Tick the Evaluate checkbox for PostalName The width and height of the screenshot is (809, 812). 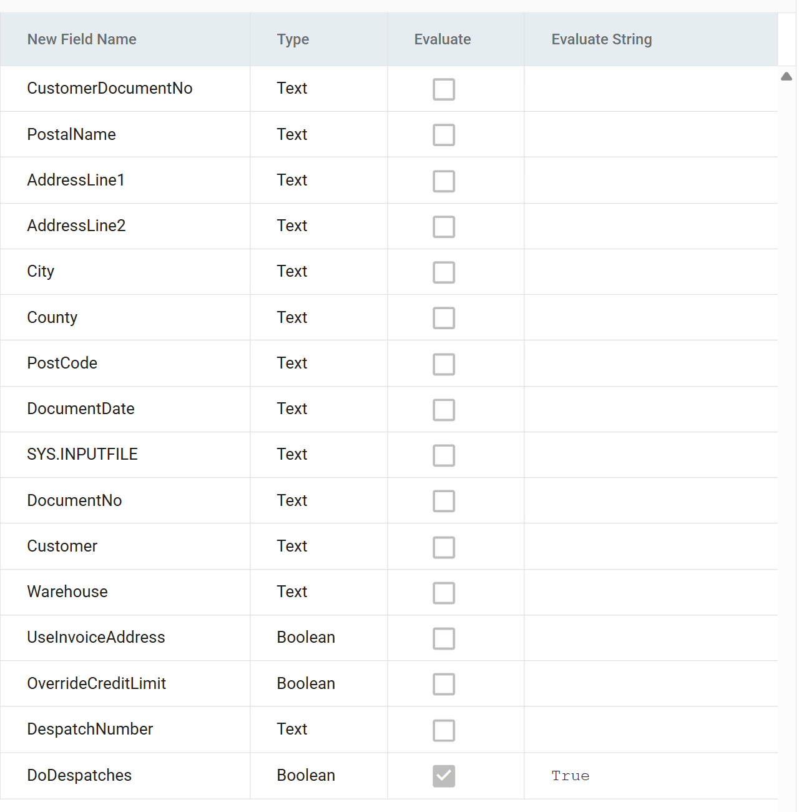point(444,135)
